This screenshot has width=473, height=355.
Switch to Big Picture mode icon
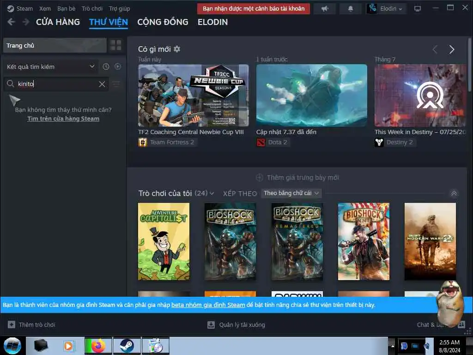(418, 9)
